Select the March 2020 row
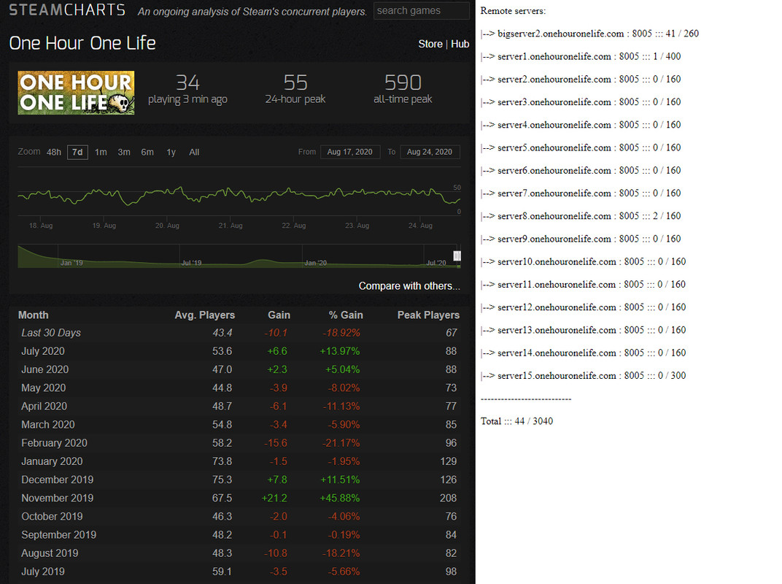Screen dimensions: 782x584 239,425
